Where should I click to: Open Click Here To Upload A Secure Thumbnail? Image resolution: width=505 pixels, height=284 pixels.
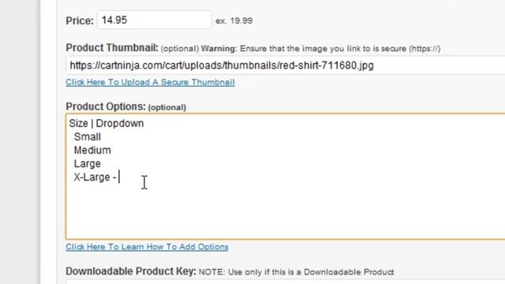150,82
